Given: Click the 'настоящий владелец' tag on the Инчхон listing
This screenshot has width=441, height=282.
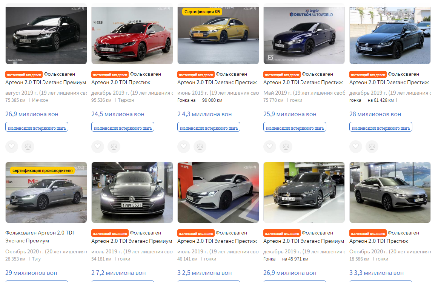Looking at the screenshot, I should (24, 75).
